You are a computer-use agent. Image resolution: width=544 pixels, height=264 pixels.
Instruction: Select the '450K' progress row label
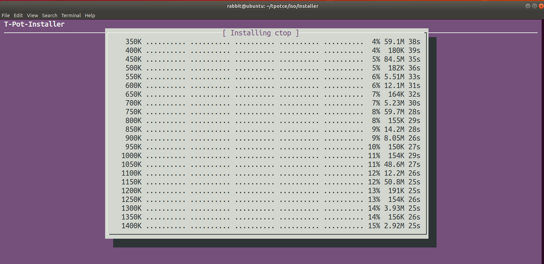134,59
